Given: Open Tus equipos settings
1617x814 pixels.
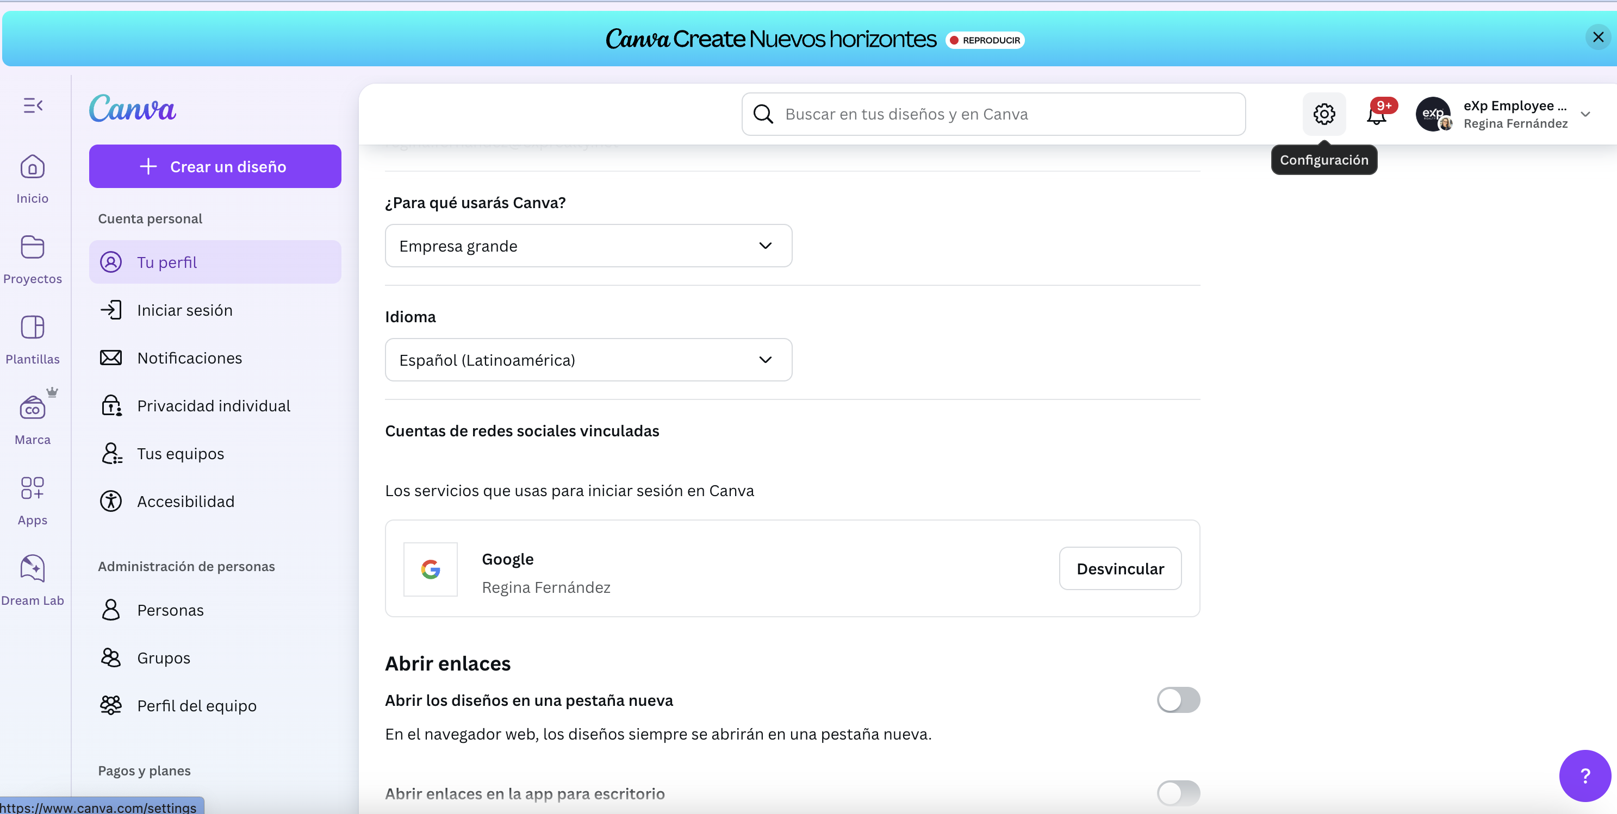Looking at the screenshot, I should [181, 453].
